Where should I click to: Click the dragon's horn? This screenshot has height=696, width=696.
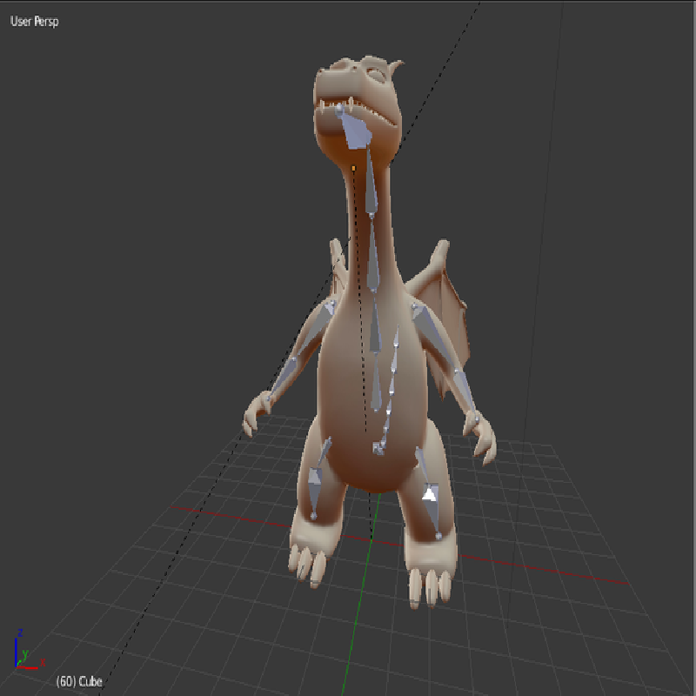coord(397,66)
